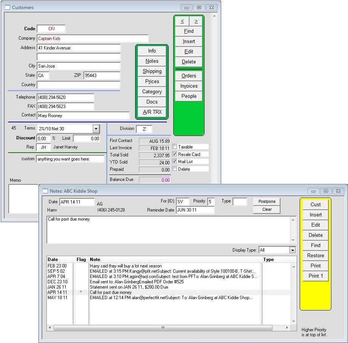Open the Docs panel
The width and height of the screenshot is (348, 343).
152,102
